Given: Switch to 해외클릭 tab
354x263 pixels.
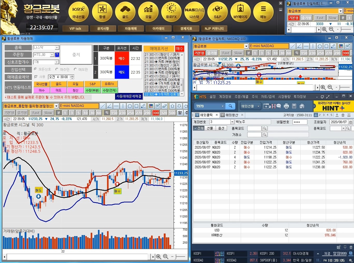Looking at the screenshot, I should pyautogui.click(x=206, y=115).
